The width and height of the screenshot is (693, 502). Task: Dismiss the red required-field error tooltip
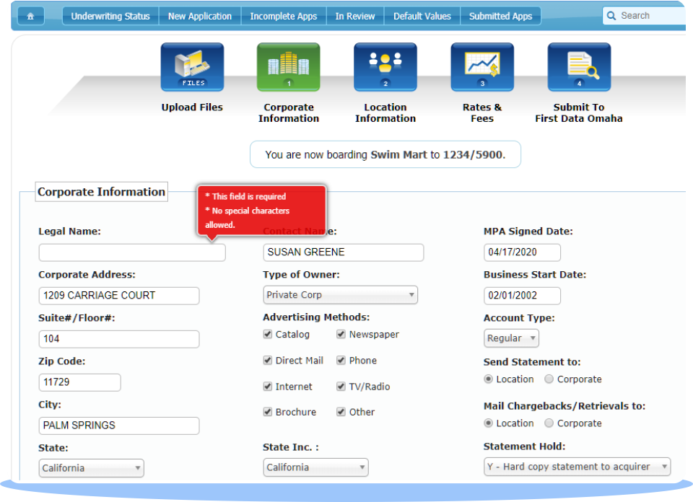(x=261, y=210)
